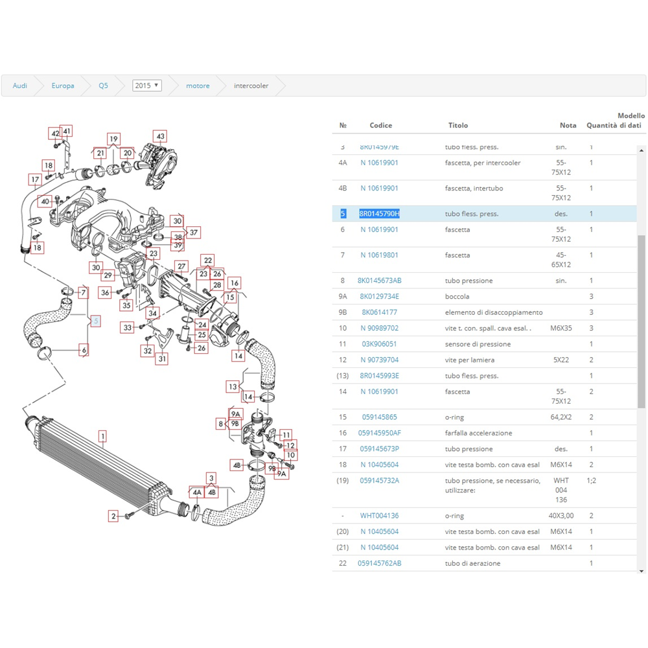The image size is (648, 648).
Task: Click callout 2 next to the screw
Action: point(113,516)
